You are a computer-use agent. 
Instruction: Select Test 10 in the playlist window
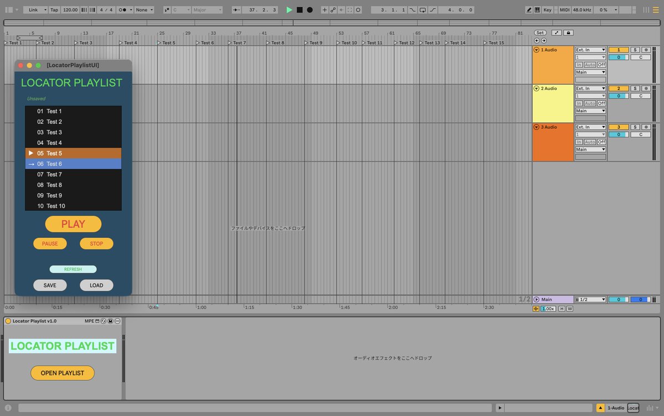73,206
